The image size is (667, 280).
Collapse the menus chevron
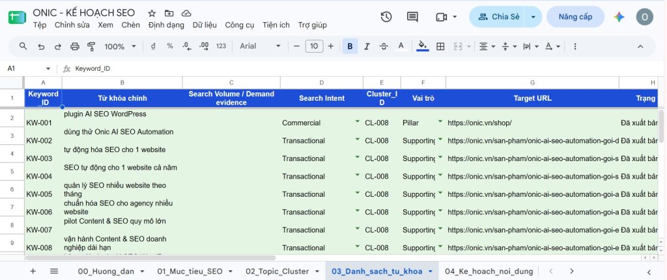[640, 46]
